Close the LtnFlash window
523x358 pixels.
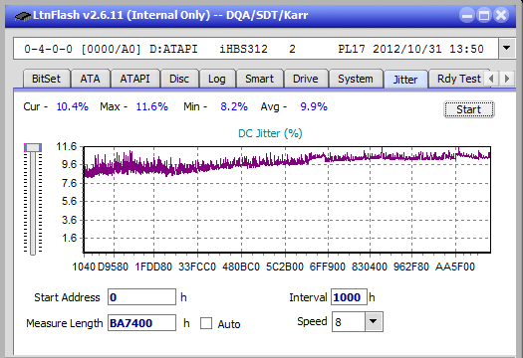tap(501, 15)
